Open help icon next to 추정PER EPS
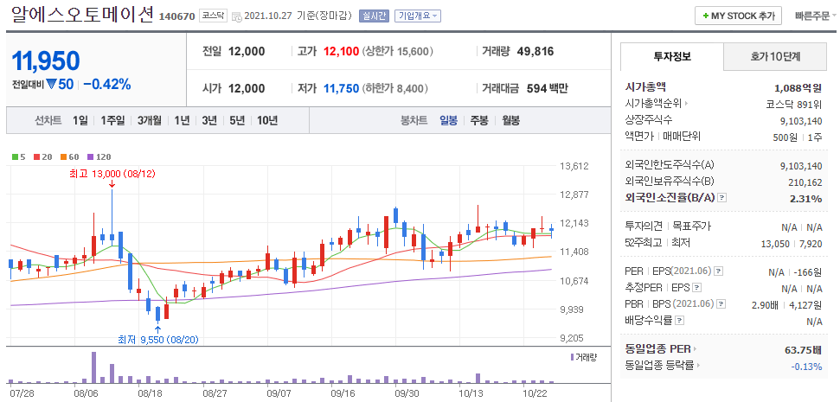Screen dimensions: 840x402 click(696, 287)
